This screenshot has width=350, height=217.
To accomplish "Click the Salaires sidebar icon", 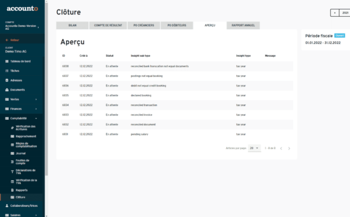I will pos(7,215).
